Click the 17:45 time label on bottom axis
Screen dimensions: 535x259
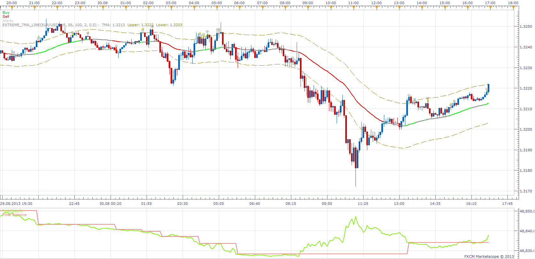[x=508, y=204]
